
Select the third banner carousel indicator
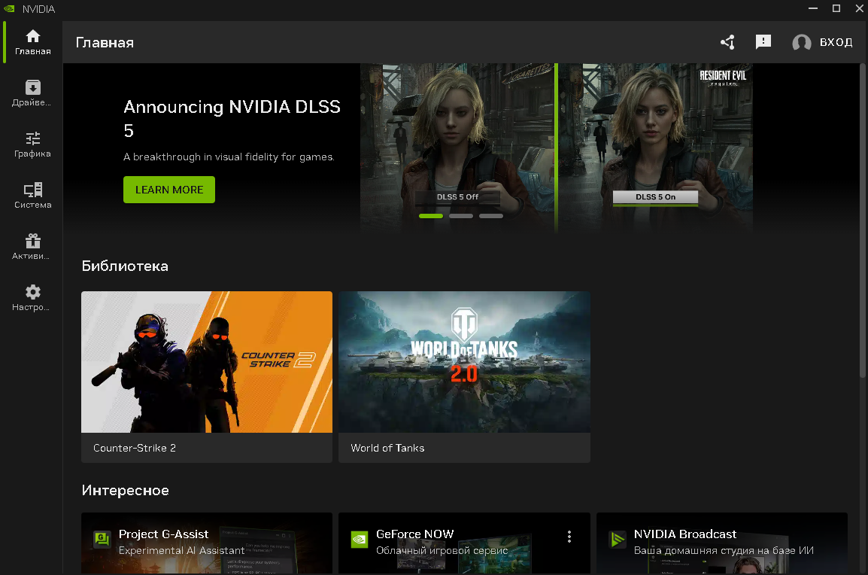tap(490, 216)
